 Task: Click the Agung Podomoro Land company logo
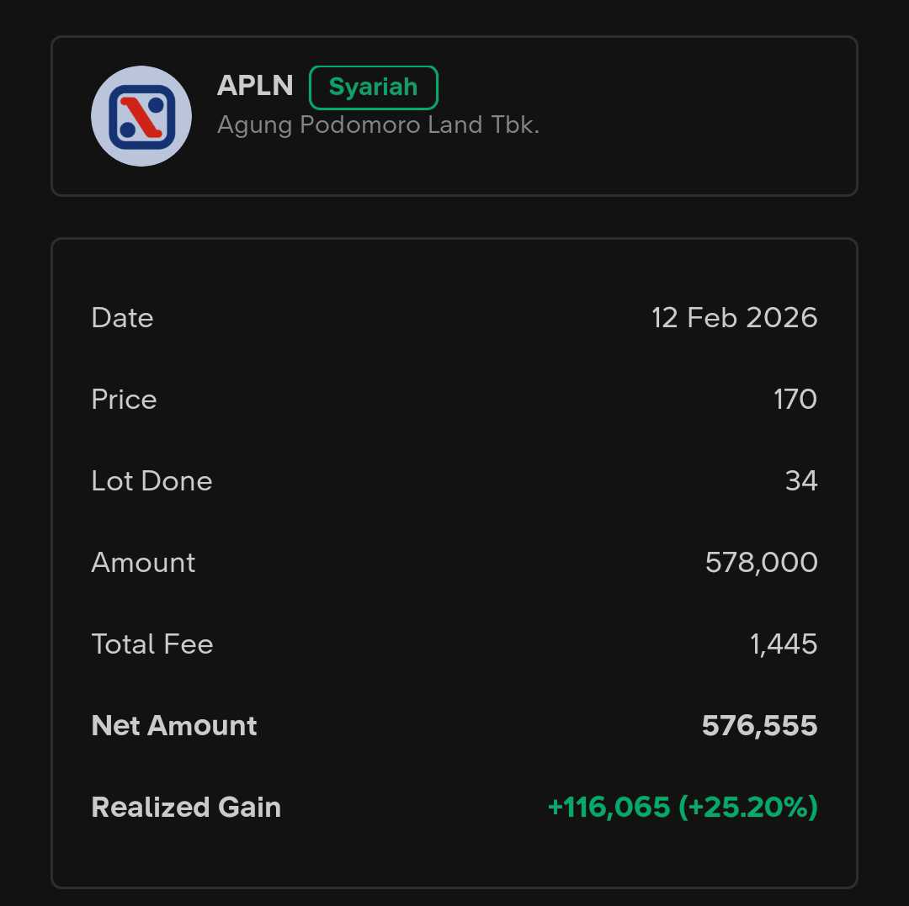[141, 116]
